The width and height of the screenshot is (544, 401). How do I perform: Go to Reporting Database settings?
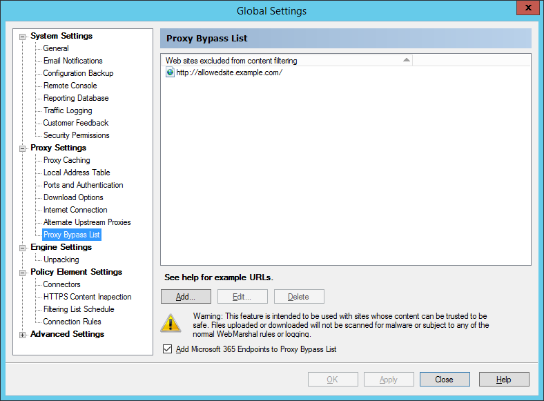click(x=76, y=98)
